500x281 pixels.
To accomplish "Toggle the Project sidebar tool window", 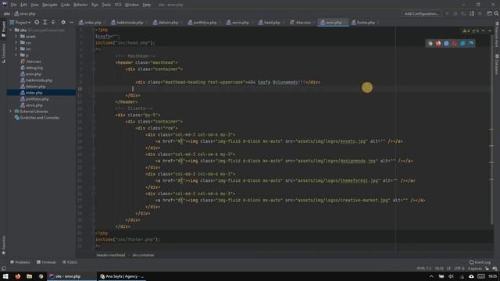I will (x=3, y=29).
